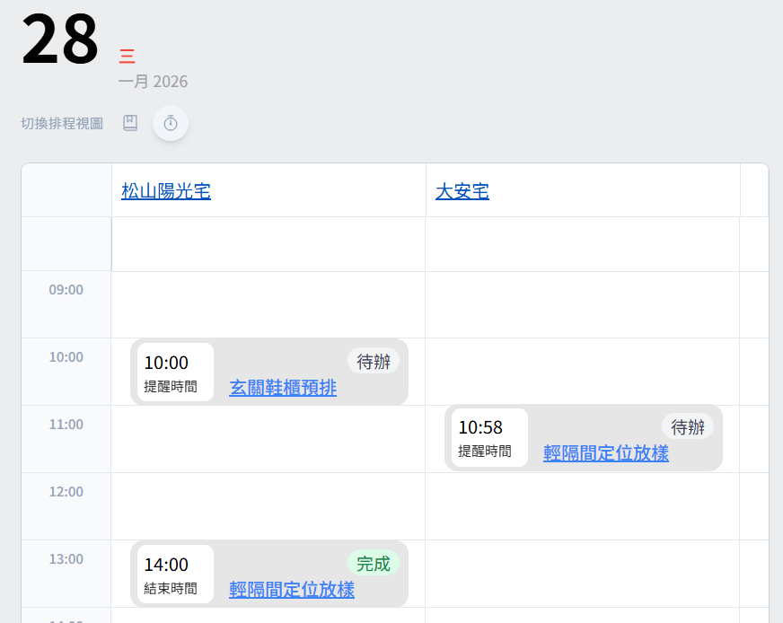Click the 一月 2026 month label

tap(153, 82)
